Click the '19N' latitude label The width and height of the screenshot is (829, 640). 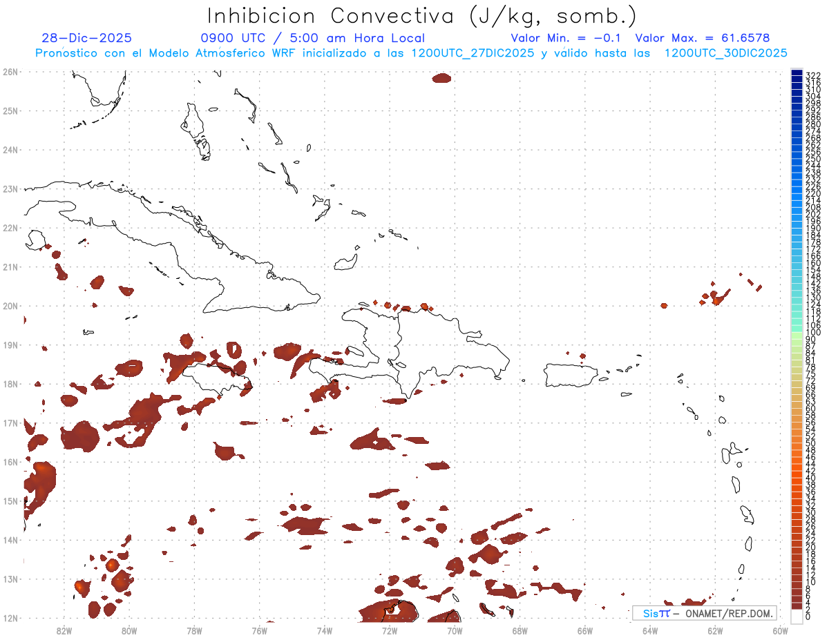click(10, 345)
